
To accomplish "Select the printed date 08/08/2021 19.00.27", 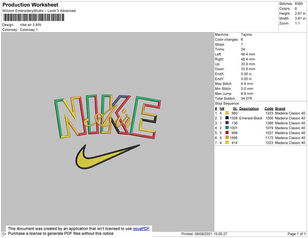I will coord(211,234).
